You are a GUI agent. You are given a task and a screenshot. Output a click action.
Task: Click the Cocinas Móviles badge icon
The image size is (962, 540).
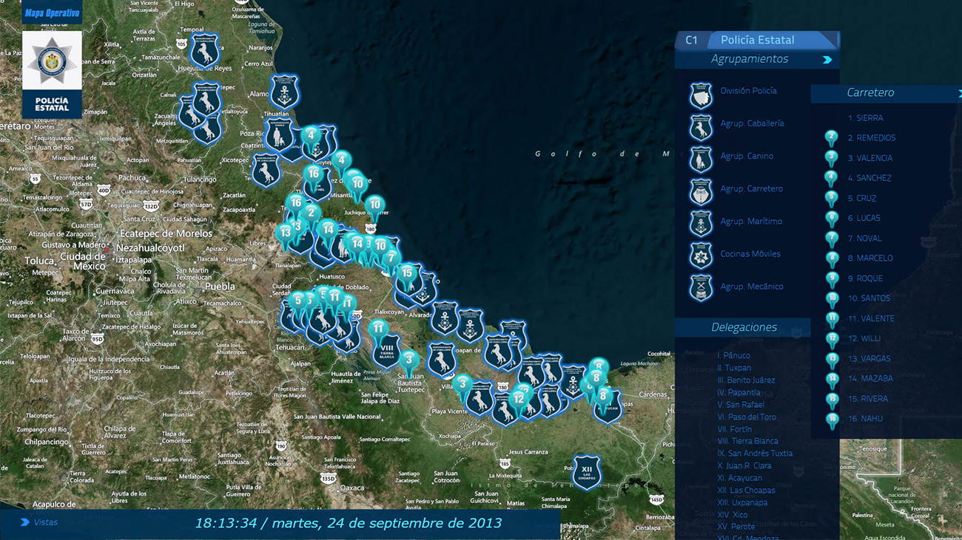[x=701, y=256]
